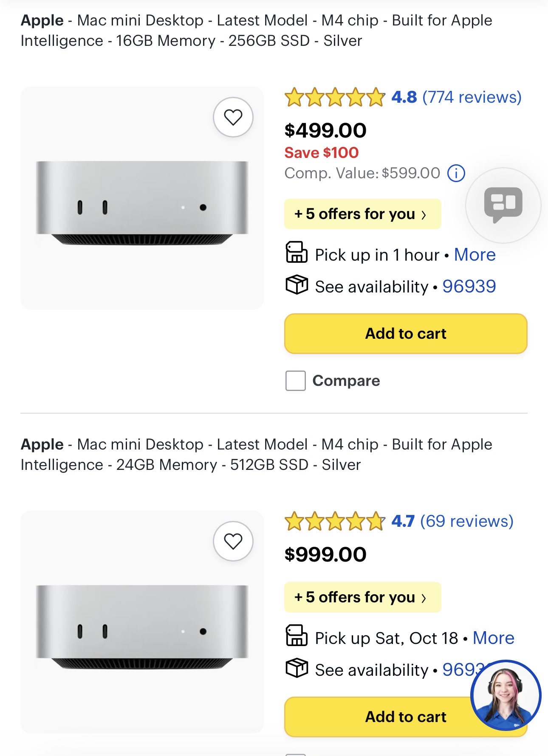This screenshot has width=548, height=756.
Task: Expand '+5 offers for you' on $499 Mac mini
Action: (362, 214)
